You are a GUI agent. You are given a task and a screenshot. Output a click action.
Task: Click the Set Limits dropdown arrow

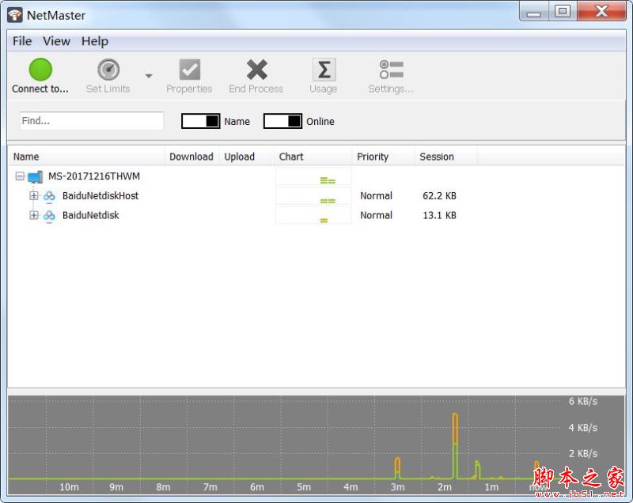click(x=147, y=75)
